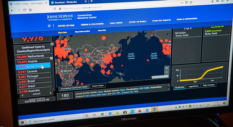The height and width of the screenshot is (127, 233).
Task: Click down arrow of country list scrollbar
Action: click(53, 89)
